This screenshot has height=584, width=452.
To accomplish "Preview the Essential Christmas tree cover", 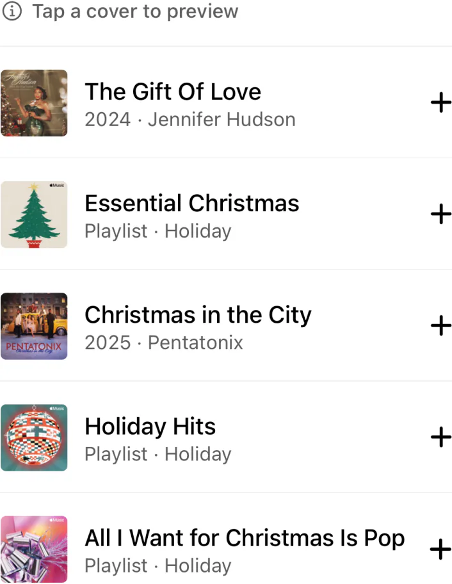I will click(x=34, y=215).
